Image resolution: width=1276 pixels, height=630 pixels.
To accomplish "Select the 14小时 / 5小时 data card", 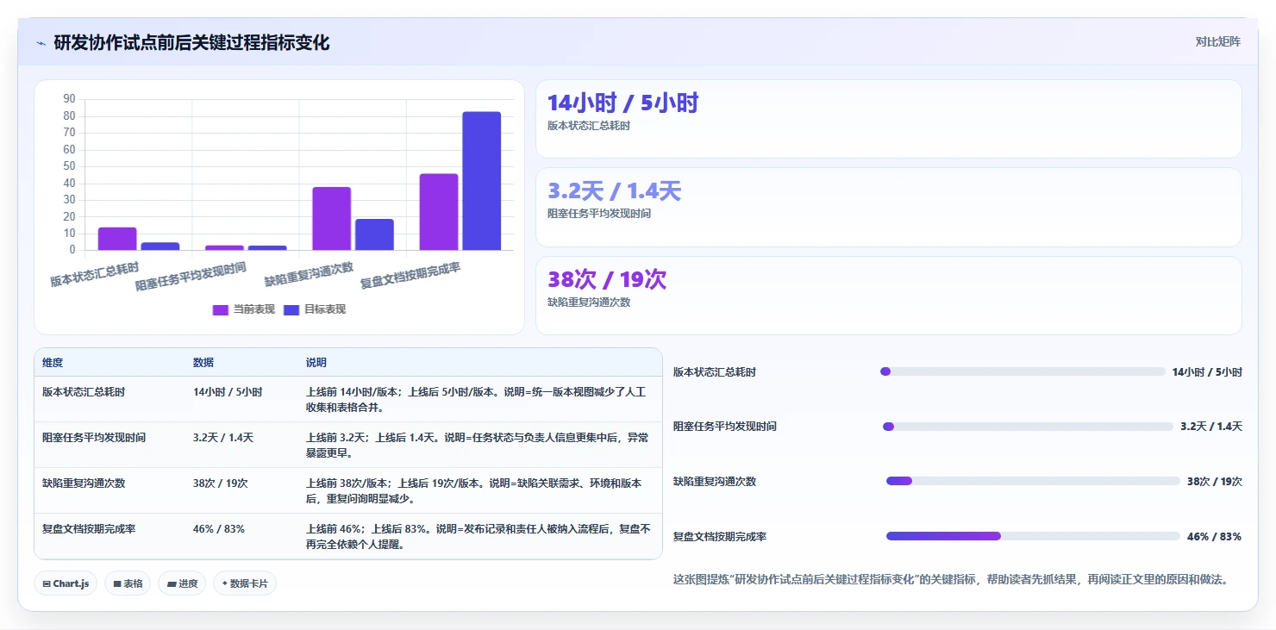I will pyautogui.click(x=889, y=119).
